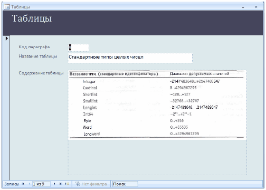Jump to the last record
Viewport: 266px width, 190px height.
pyautogui.click(x=61, y=184)
